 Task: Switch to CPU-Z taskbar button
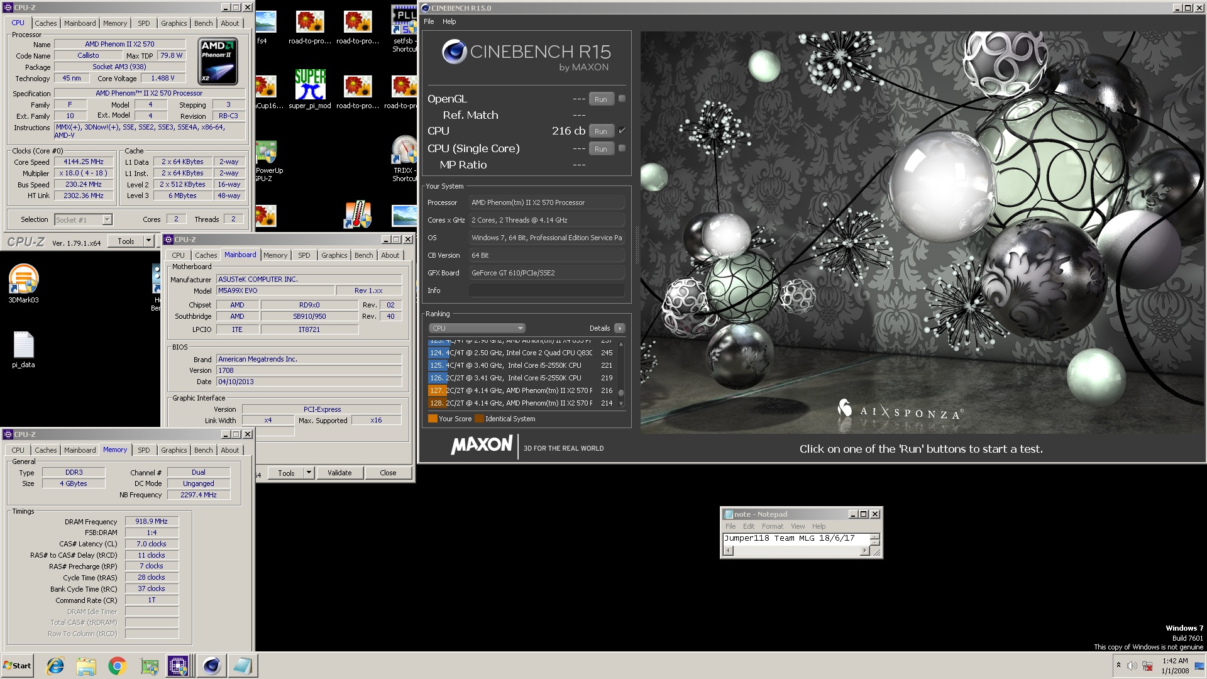click(x=179, y=666)
